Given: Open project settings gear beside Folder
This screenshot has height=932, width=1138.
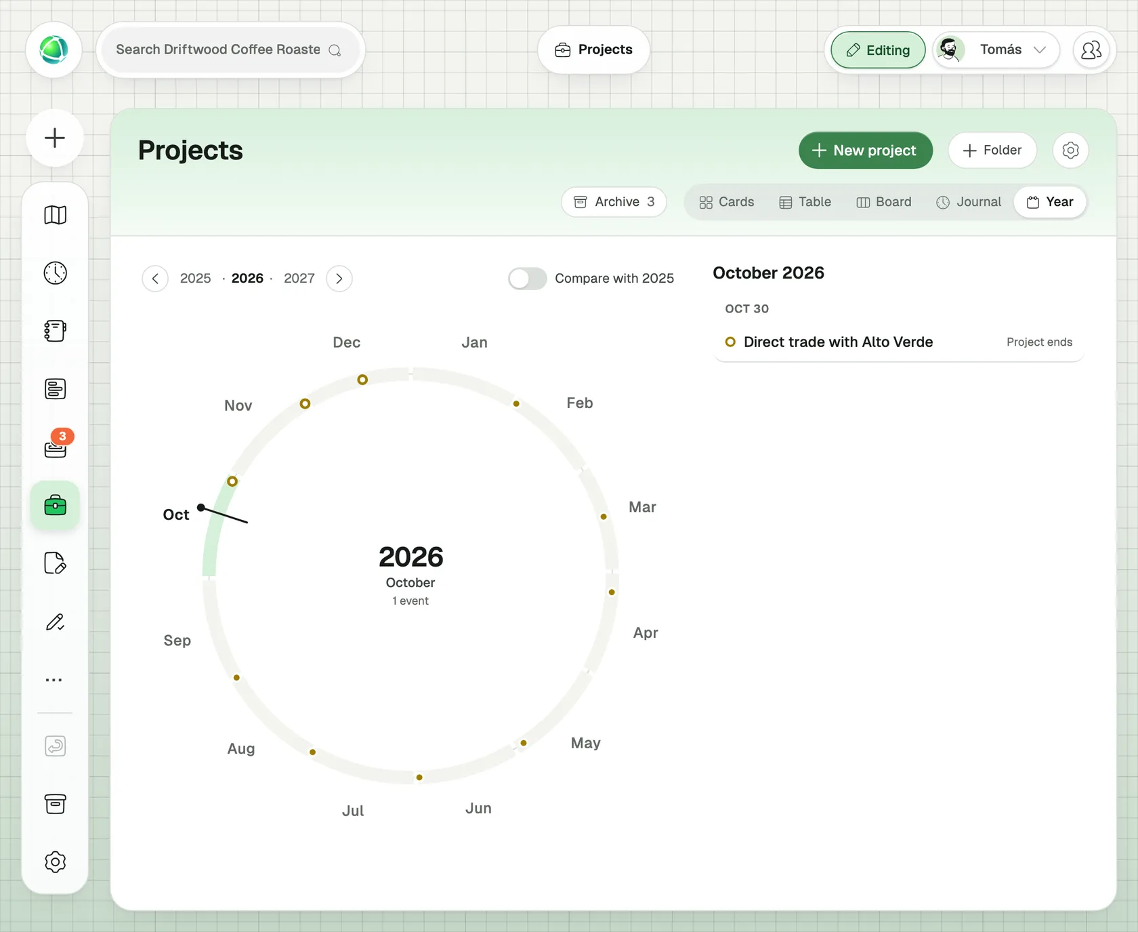Looking at the screenshot, I should pos(1070,150).
